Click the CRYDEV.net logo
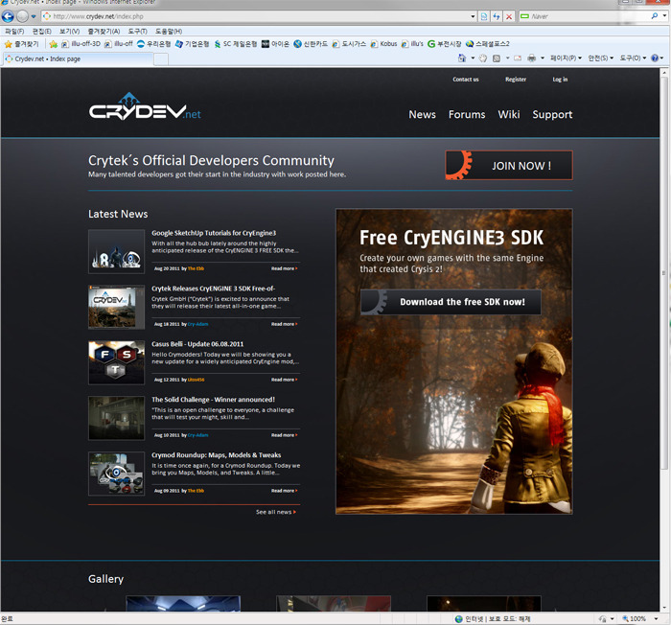Image resolution: width=671 pixels, height=625 pixels. pyautogui.click(x=145, y=106)
